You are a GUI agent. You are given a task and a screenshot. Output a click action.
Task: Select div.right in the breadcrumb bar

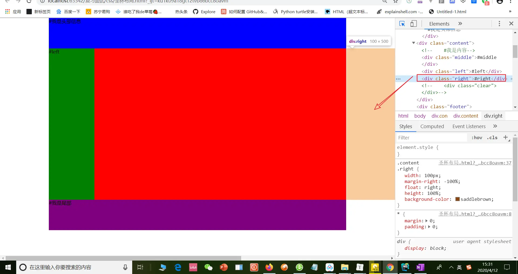(x=493, y=116)
